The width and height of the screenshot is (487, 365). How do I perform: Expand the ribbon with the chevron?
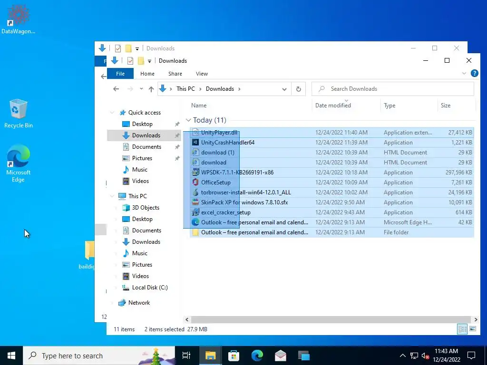pyautogui.click(x=464, y=73)
